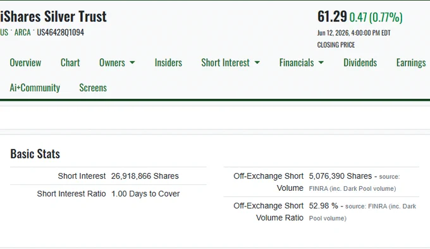Click the Short Interest Ratio label
Viewport: 430px width, 249px height.
71,194
